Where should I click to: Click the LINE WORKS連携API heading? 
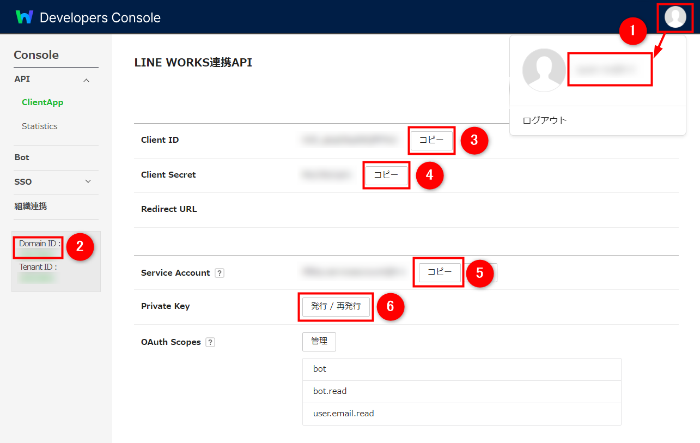(193, 63)
